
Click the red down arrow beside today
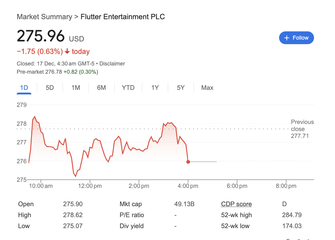tap(67, 51)
